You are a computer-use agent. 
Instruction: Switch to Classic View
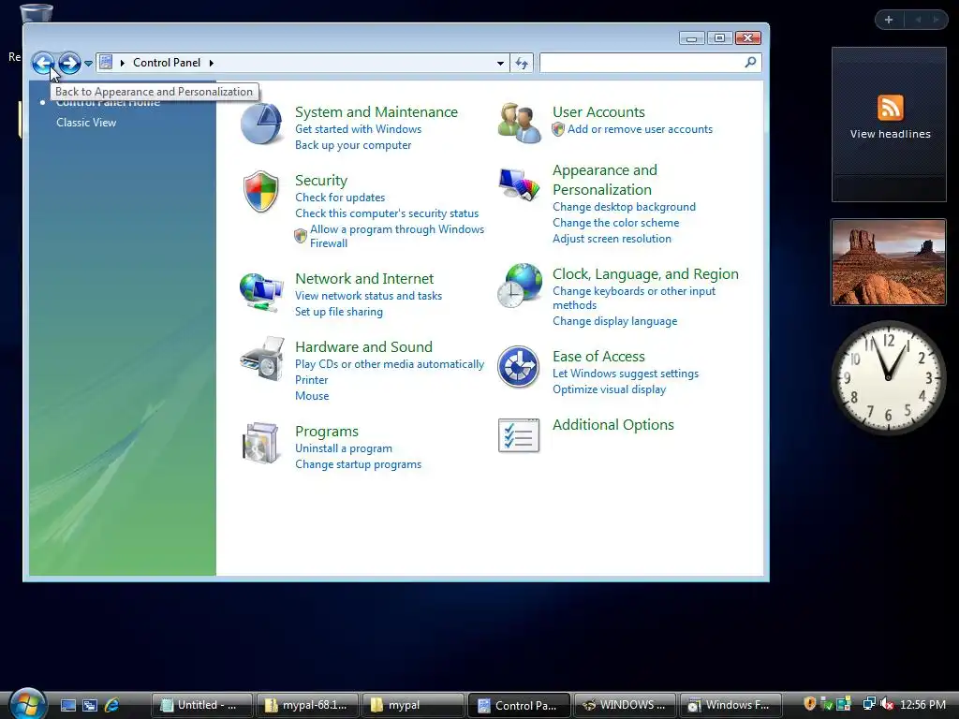(86, 123)
